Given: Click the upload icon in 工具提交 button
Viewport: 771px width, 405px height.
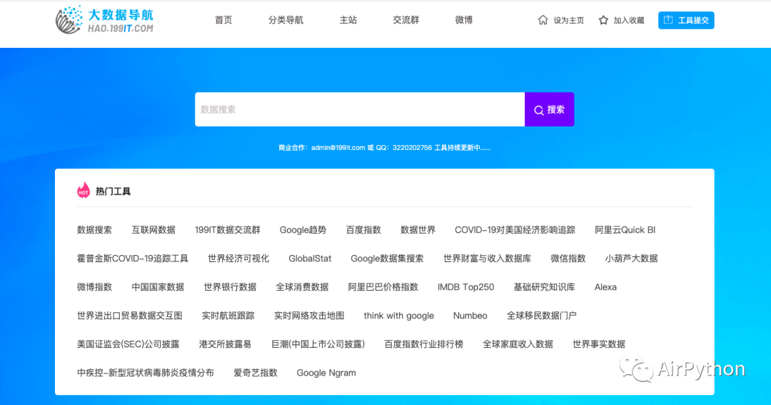Looking at the screenshot, I should (x=668, y=20).
